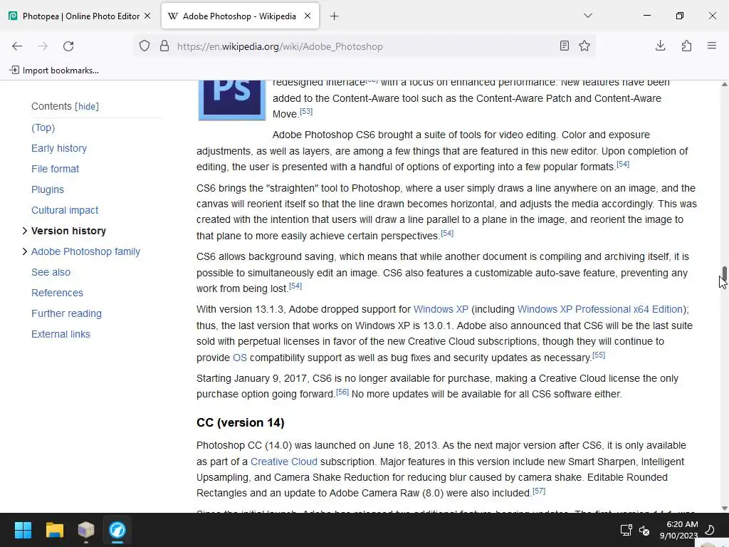Open the tracking protection shield icon
This screenshot has width=729, height=547.
tap(145, 46)
